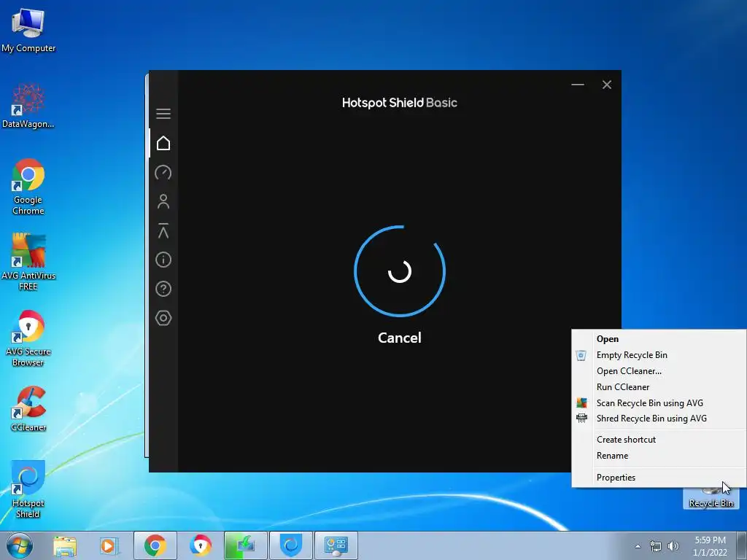This screenshot has height=560, width=747.
Task: Open the volume speaker tray icon
Action: click(673, 546)
